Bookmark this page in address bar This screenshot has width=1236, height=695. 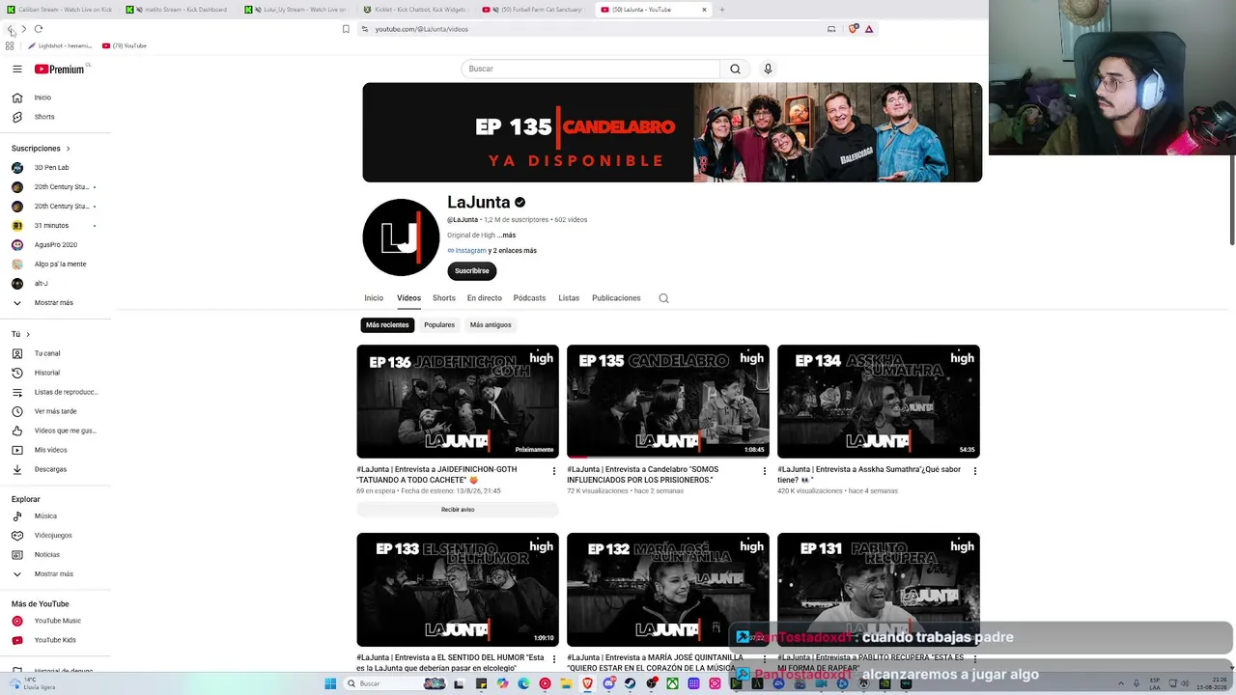pyautogui.click(x=346, y=29)
